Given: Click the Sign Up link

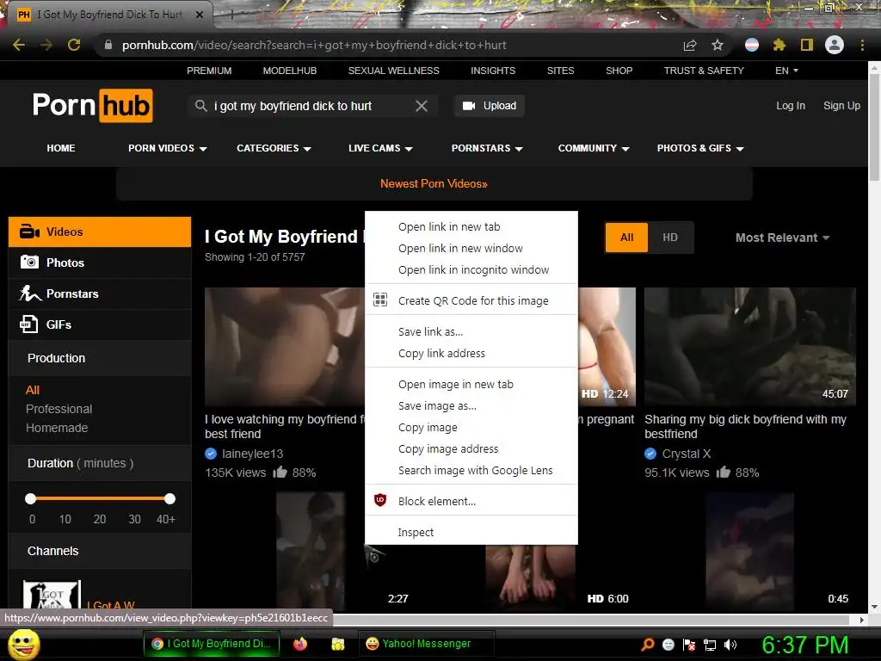Looking at the screenshot, I should (841, 106).
